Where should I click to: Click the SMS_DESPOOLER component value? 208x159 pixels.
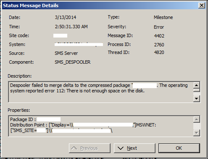(73, 62)
